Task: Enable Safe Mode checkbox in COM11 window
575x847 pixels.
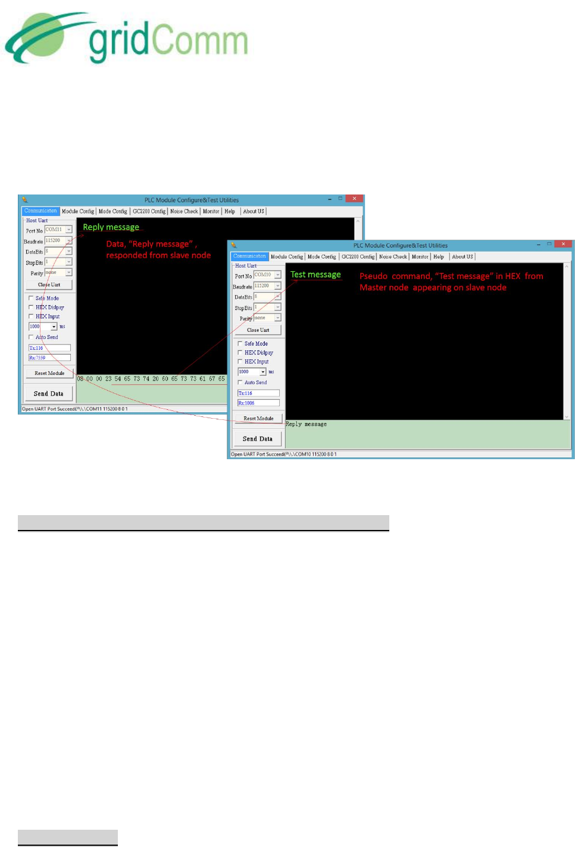Action: click(x=31, y=298)
